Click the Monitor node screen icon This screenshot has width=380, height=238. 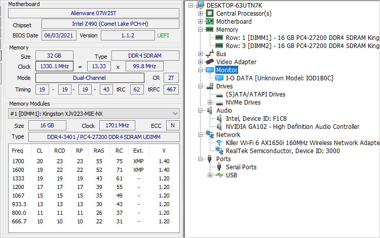point(210,70)
